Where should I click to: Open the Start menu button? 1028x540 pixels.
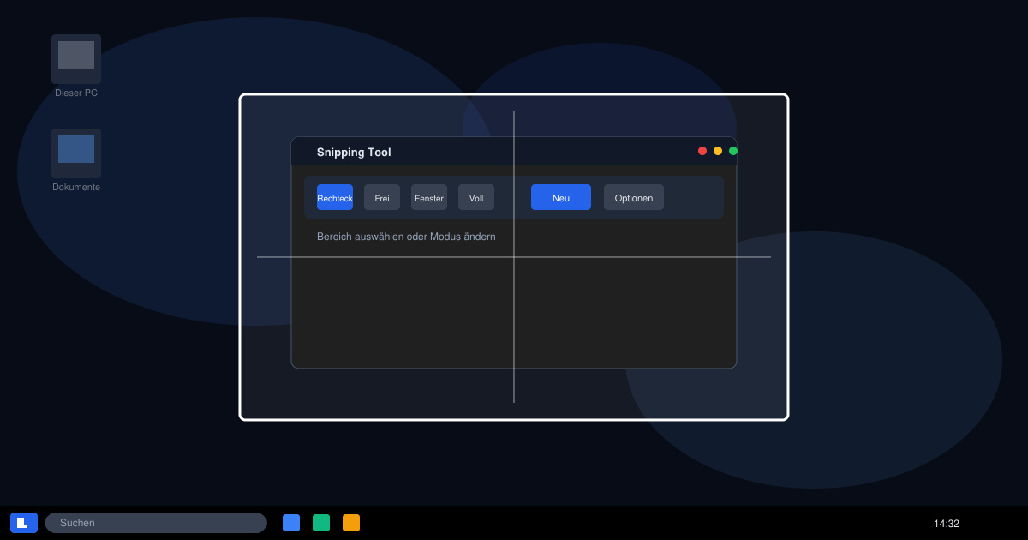tap(24, 523)
